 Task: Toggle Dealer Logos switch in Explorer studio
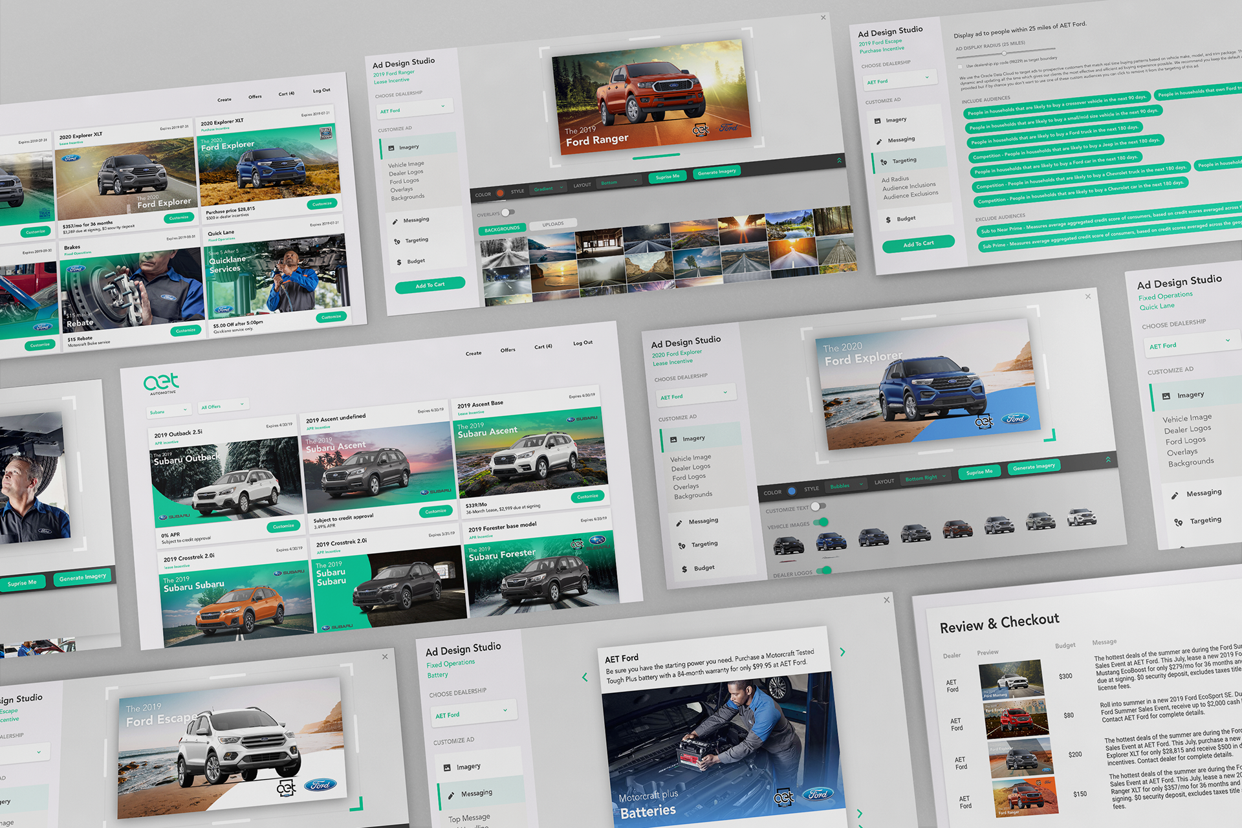click(x=824, y=571)
